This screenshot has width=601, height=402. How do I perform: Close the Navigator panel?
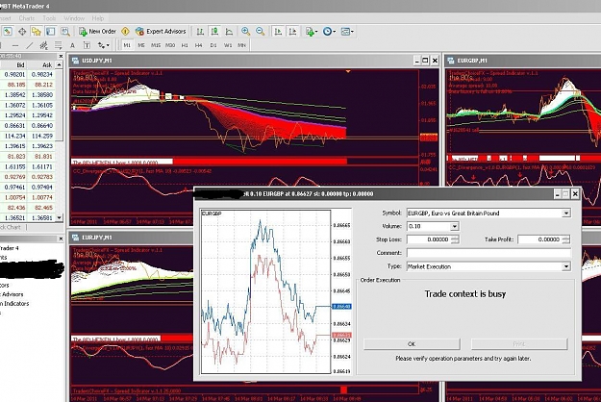coord(61,239)
